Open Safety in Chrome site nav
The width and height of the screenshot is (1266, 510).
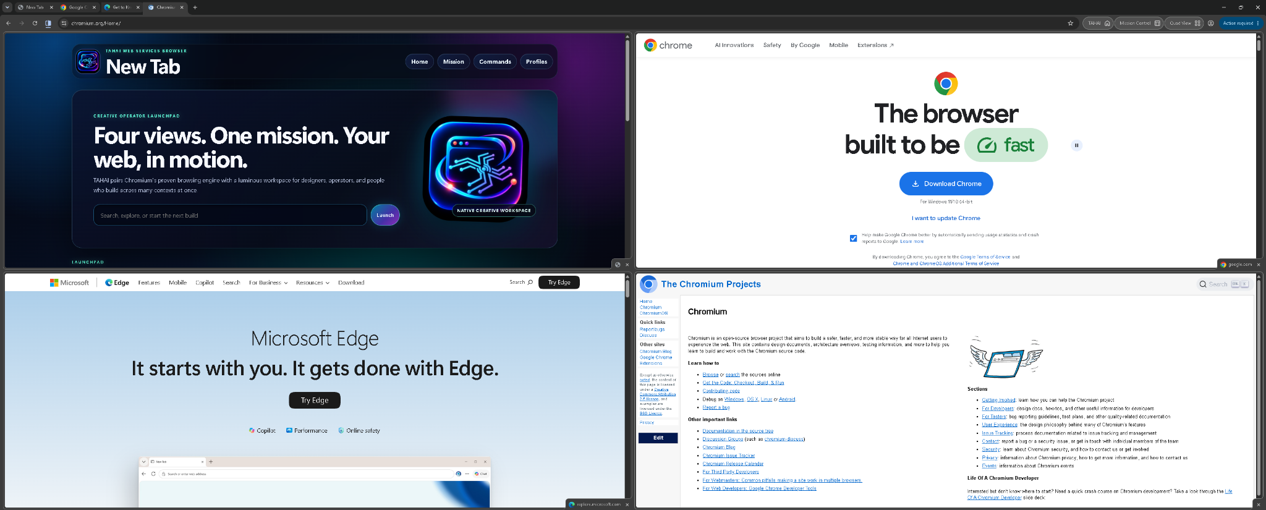pyautogui.click(x=772, y=45)
